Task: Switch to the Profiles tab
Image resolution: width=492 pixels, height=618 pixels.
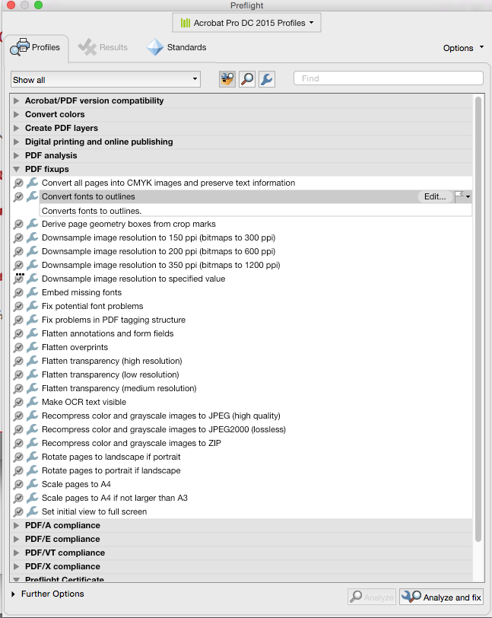Action: tap(37, 47)
